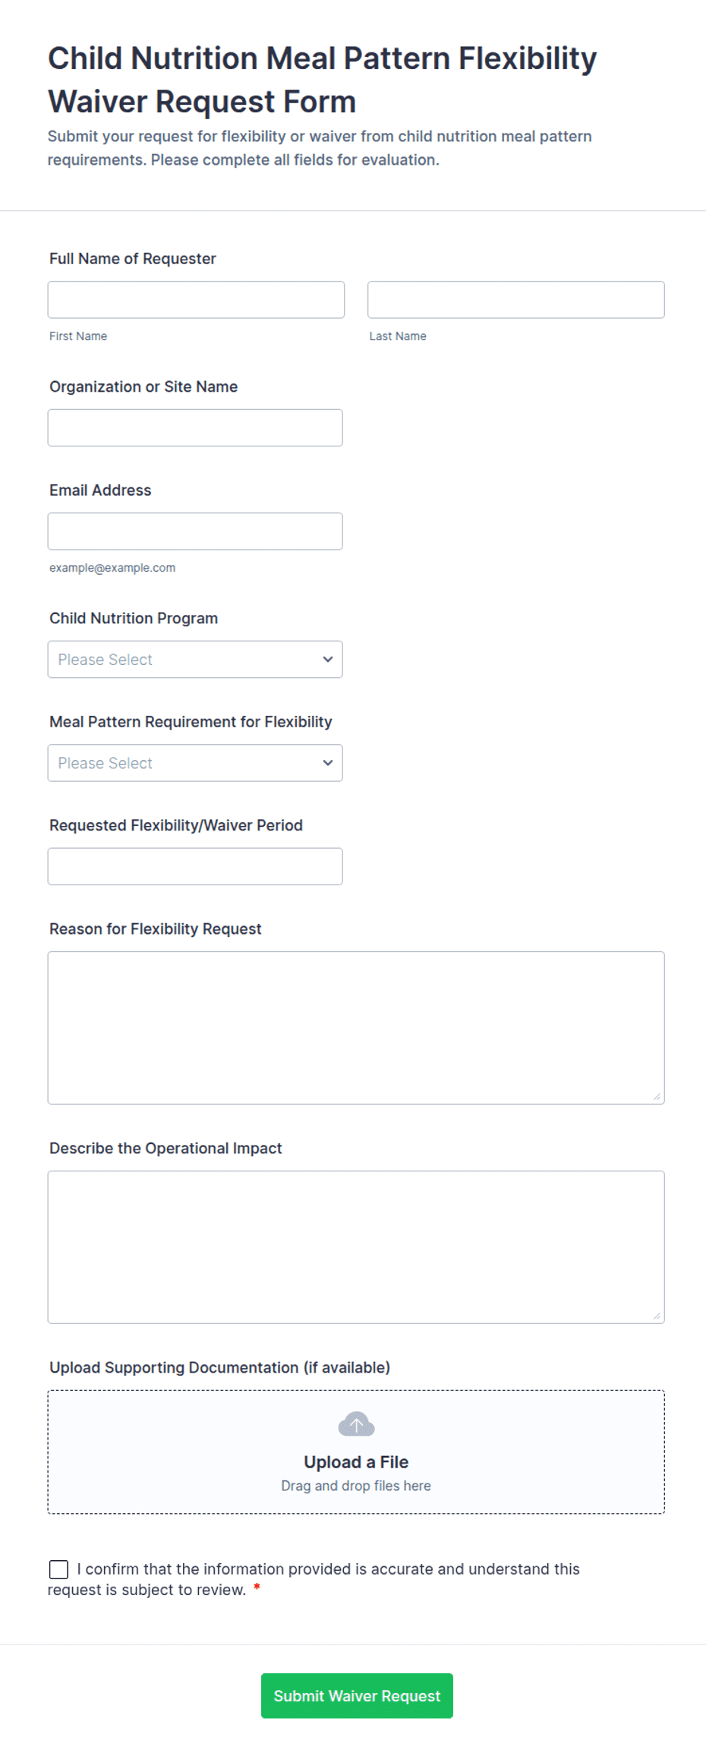Click the confirmation statement label text
Image resolution: width=706 pixels, height=1756 pixels.
pos(314,1579)
